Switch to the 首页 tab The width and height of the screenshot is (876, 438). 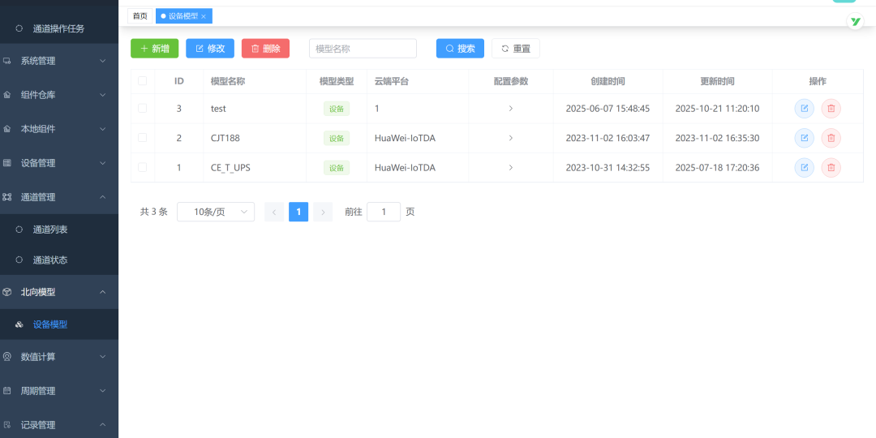[x=140, y=16]
